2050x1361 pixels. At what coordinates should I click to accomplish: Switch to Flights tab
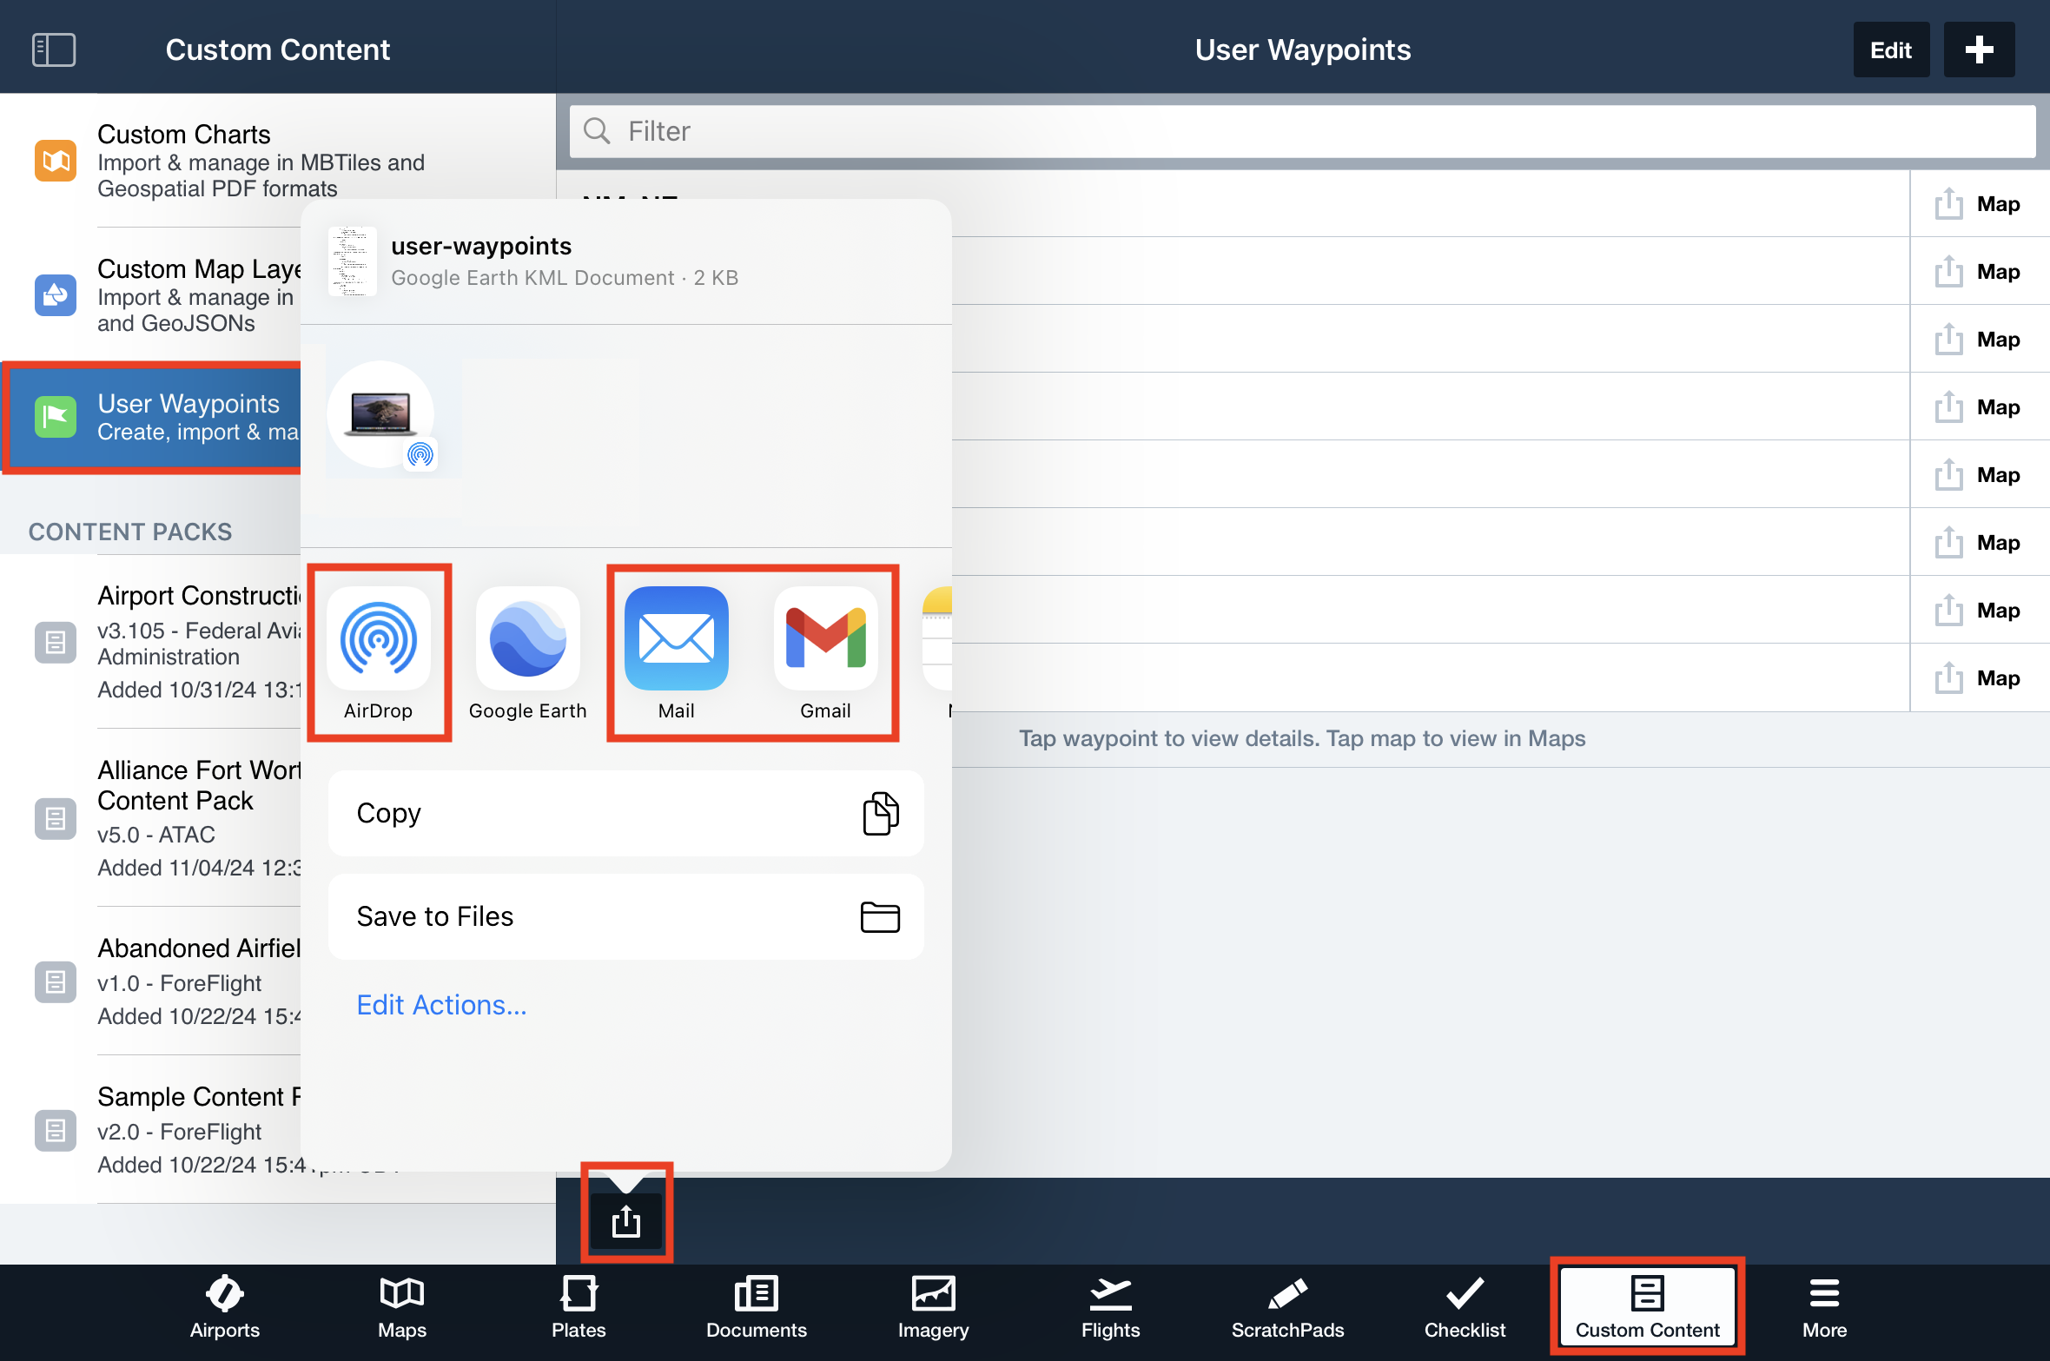coord(1110,1309)
